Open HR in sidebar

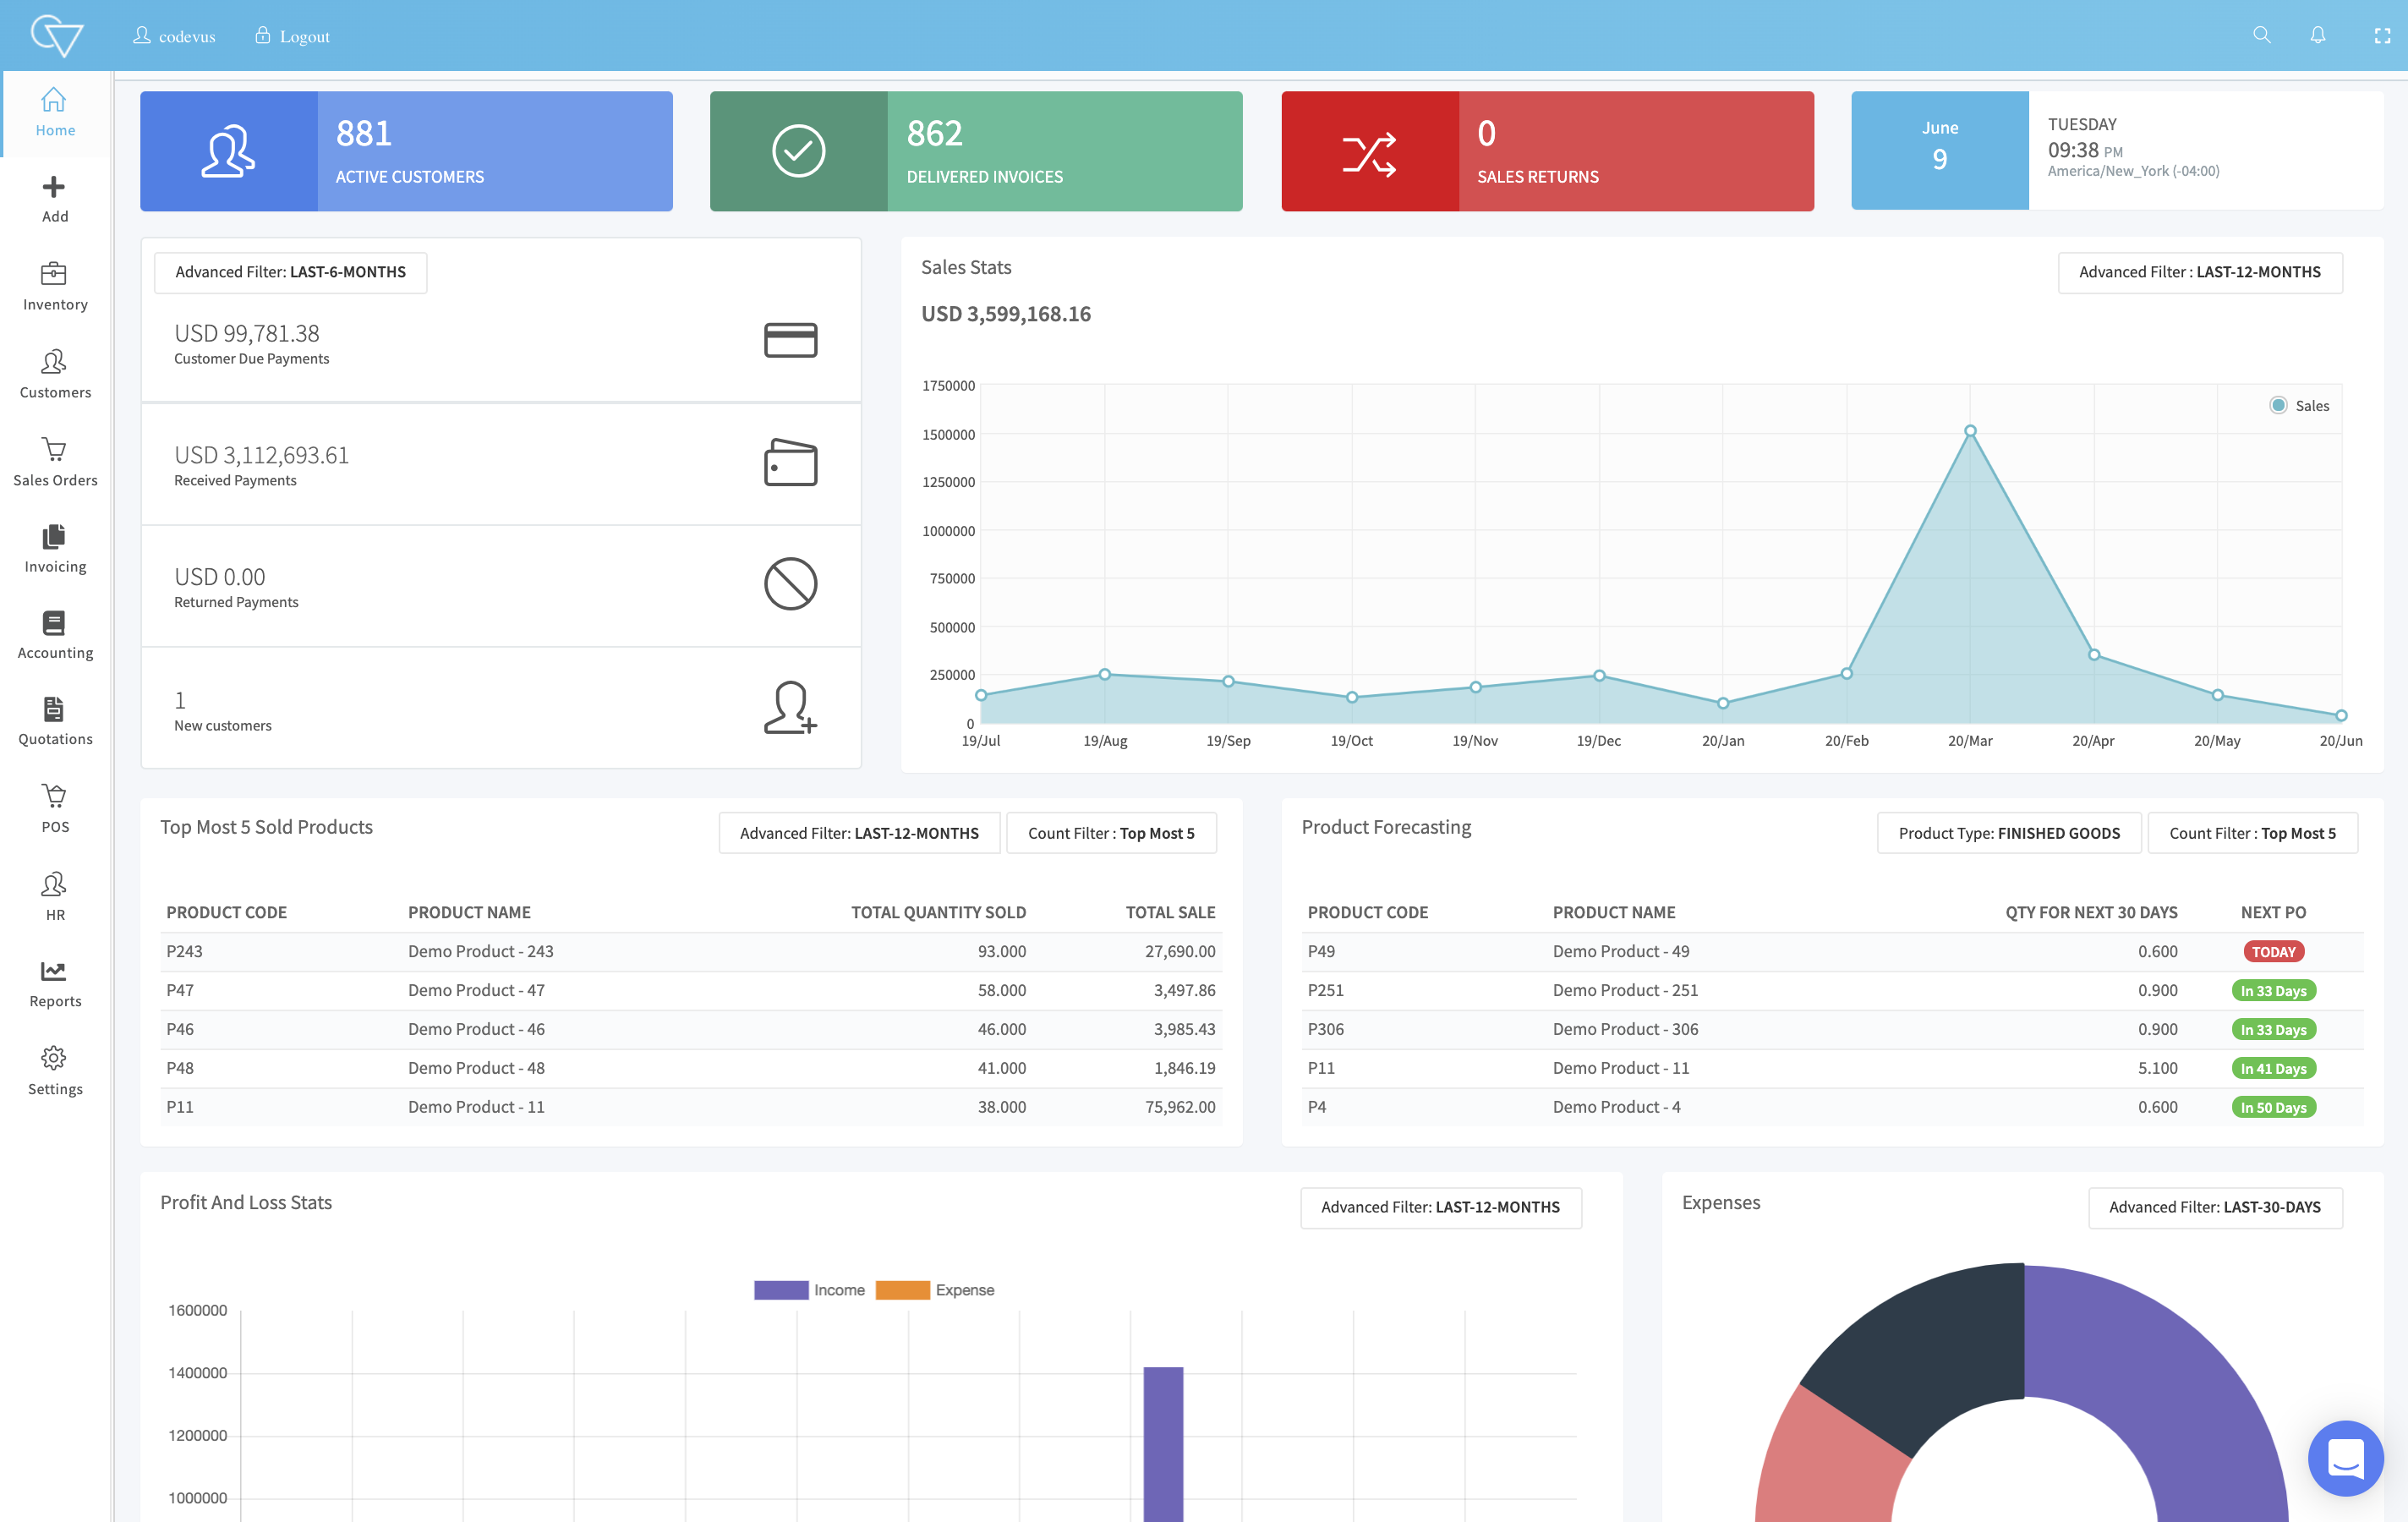[x=55, y=897]
